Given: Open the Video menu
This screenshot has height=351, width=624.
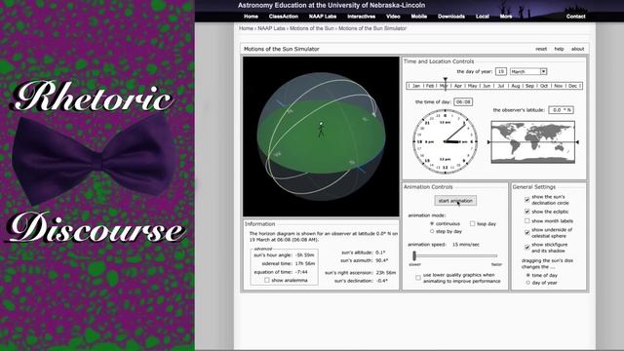Looking at the screenshot, I should point(393,17).
